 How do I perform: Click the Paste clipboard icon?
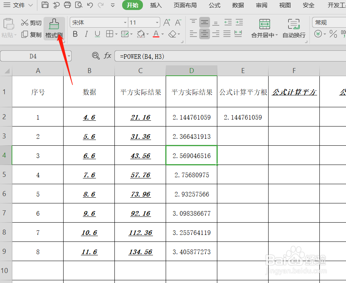tap(8, 24)
